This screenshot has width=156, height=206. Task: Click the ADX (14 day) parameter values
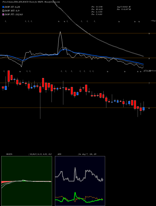pyautogui.click(x=87, y=154)
